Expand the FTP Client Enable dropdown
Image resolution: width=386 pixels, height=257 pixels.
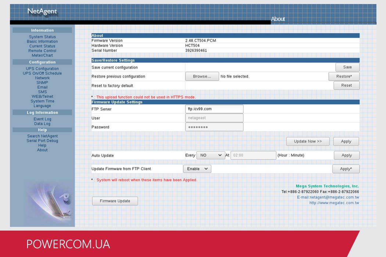[197, 169]
